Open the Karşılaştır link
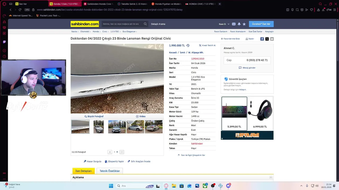The width and height of the screenshot is (339, 190). (269, 31)
